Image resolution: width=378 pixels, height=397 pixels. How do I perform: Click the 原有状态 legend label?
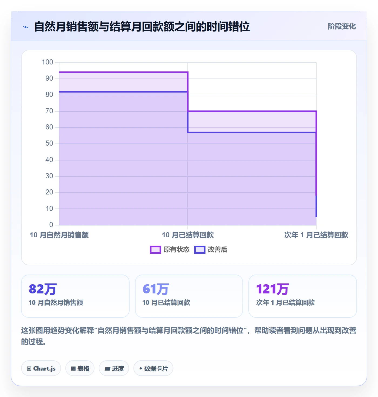pyautogui.click(x=177, y=250)
